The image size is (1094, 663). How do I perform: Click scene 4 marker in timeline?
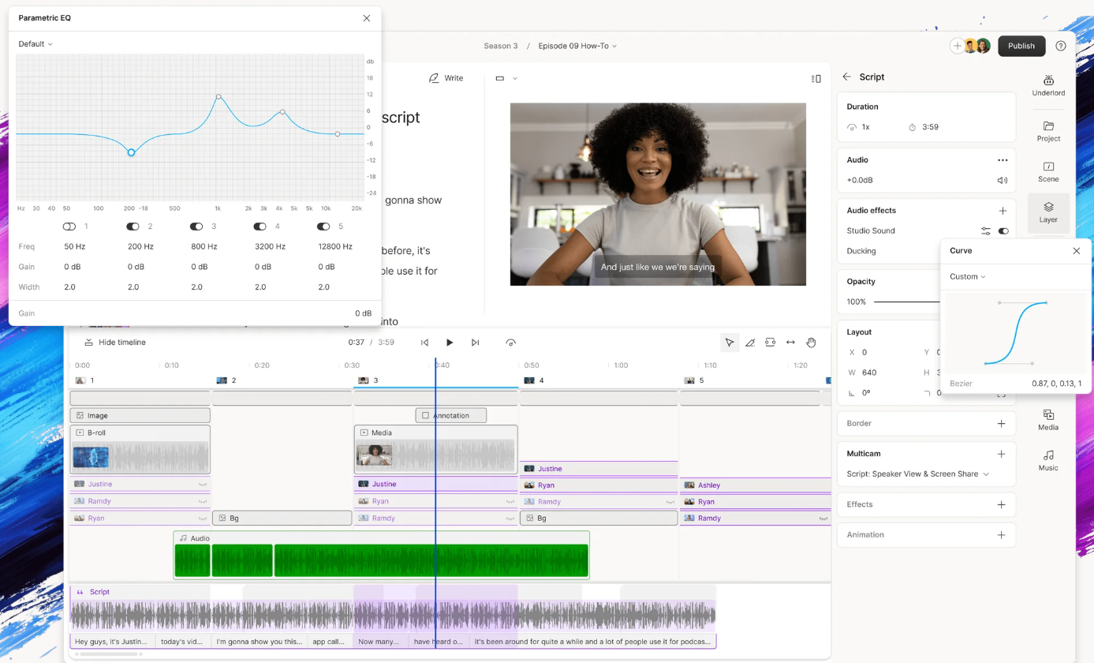(x=532, y=380)
